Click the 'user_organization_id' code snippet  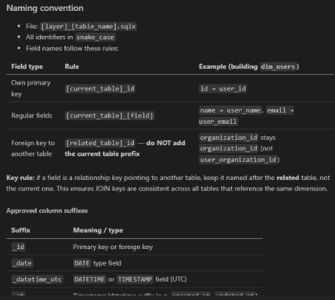point(238,160)
